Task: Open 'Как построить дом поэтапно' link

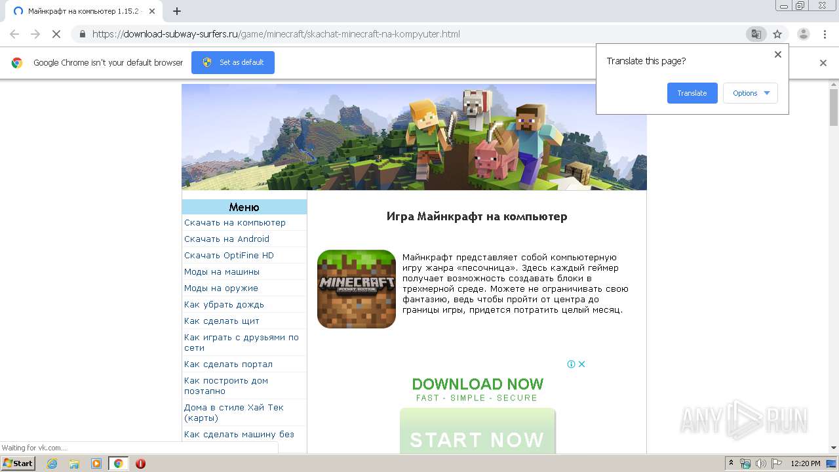Action: coord(226,386)
